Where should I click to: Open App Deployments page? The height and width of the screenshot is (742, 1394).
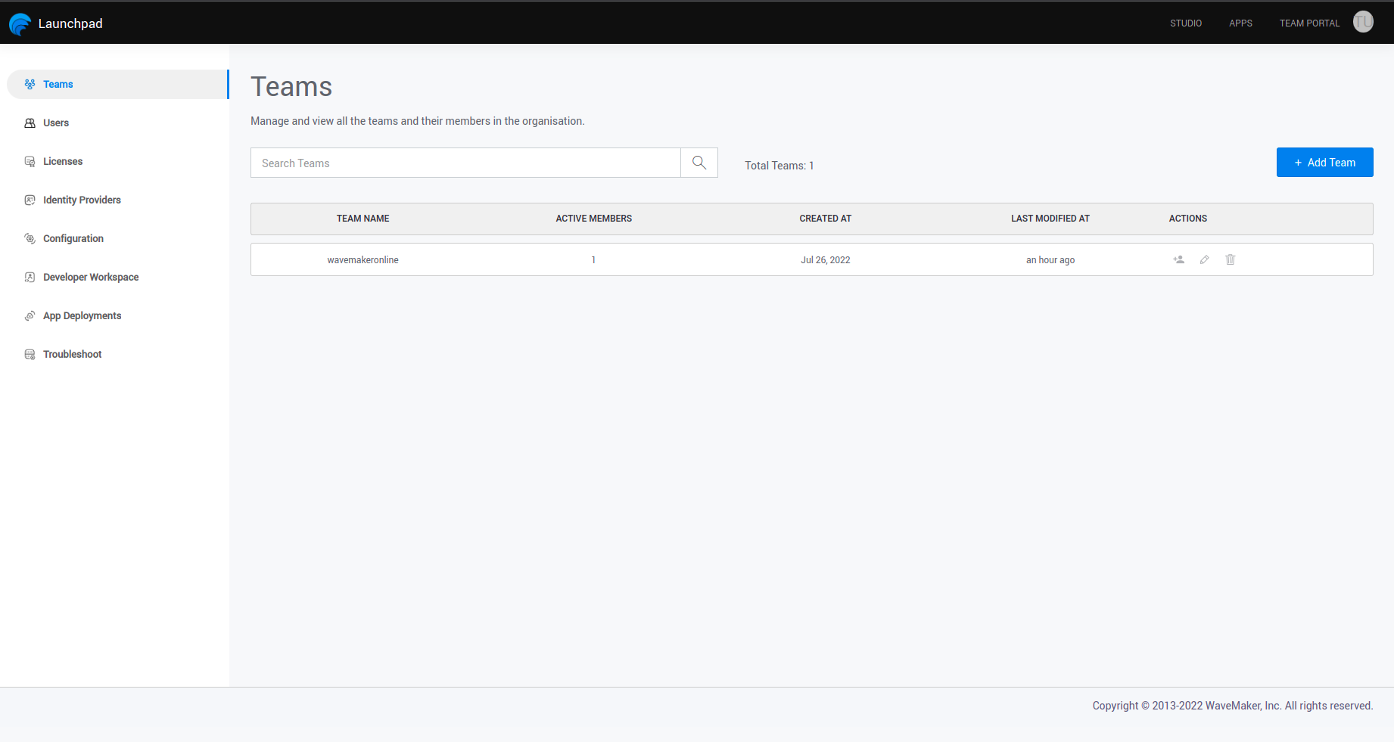pyautogui.click(x=82, y=315)
